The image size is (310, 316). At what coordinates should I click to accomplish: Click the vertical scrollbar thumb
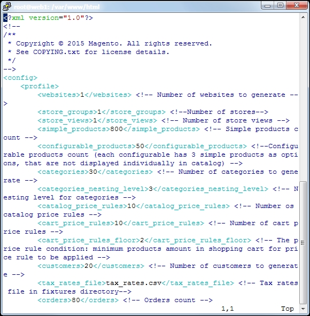coord(303,242)
